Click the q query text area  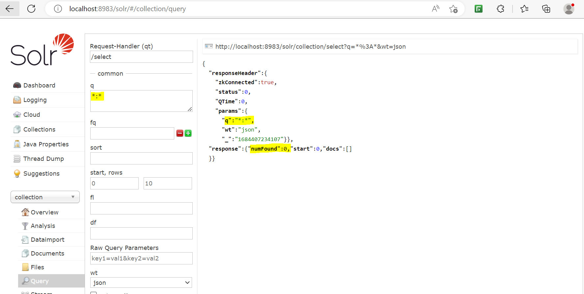click(141, 101)
